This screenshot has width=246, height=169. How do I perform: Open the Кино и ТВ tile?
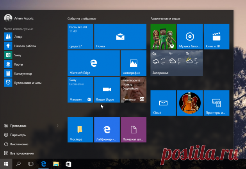click(216, 37)
